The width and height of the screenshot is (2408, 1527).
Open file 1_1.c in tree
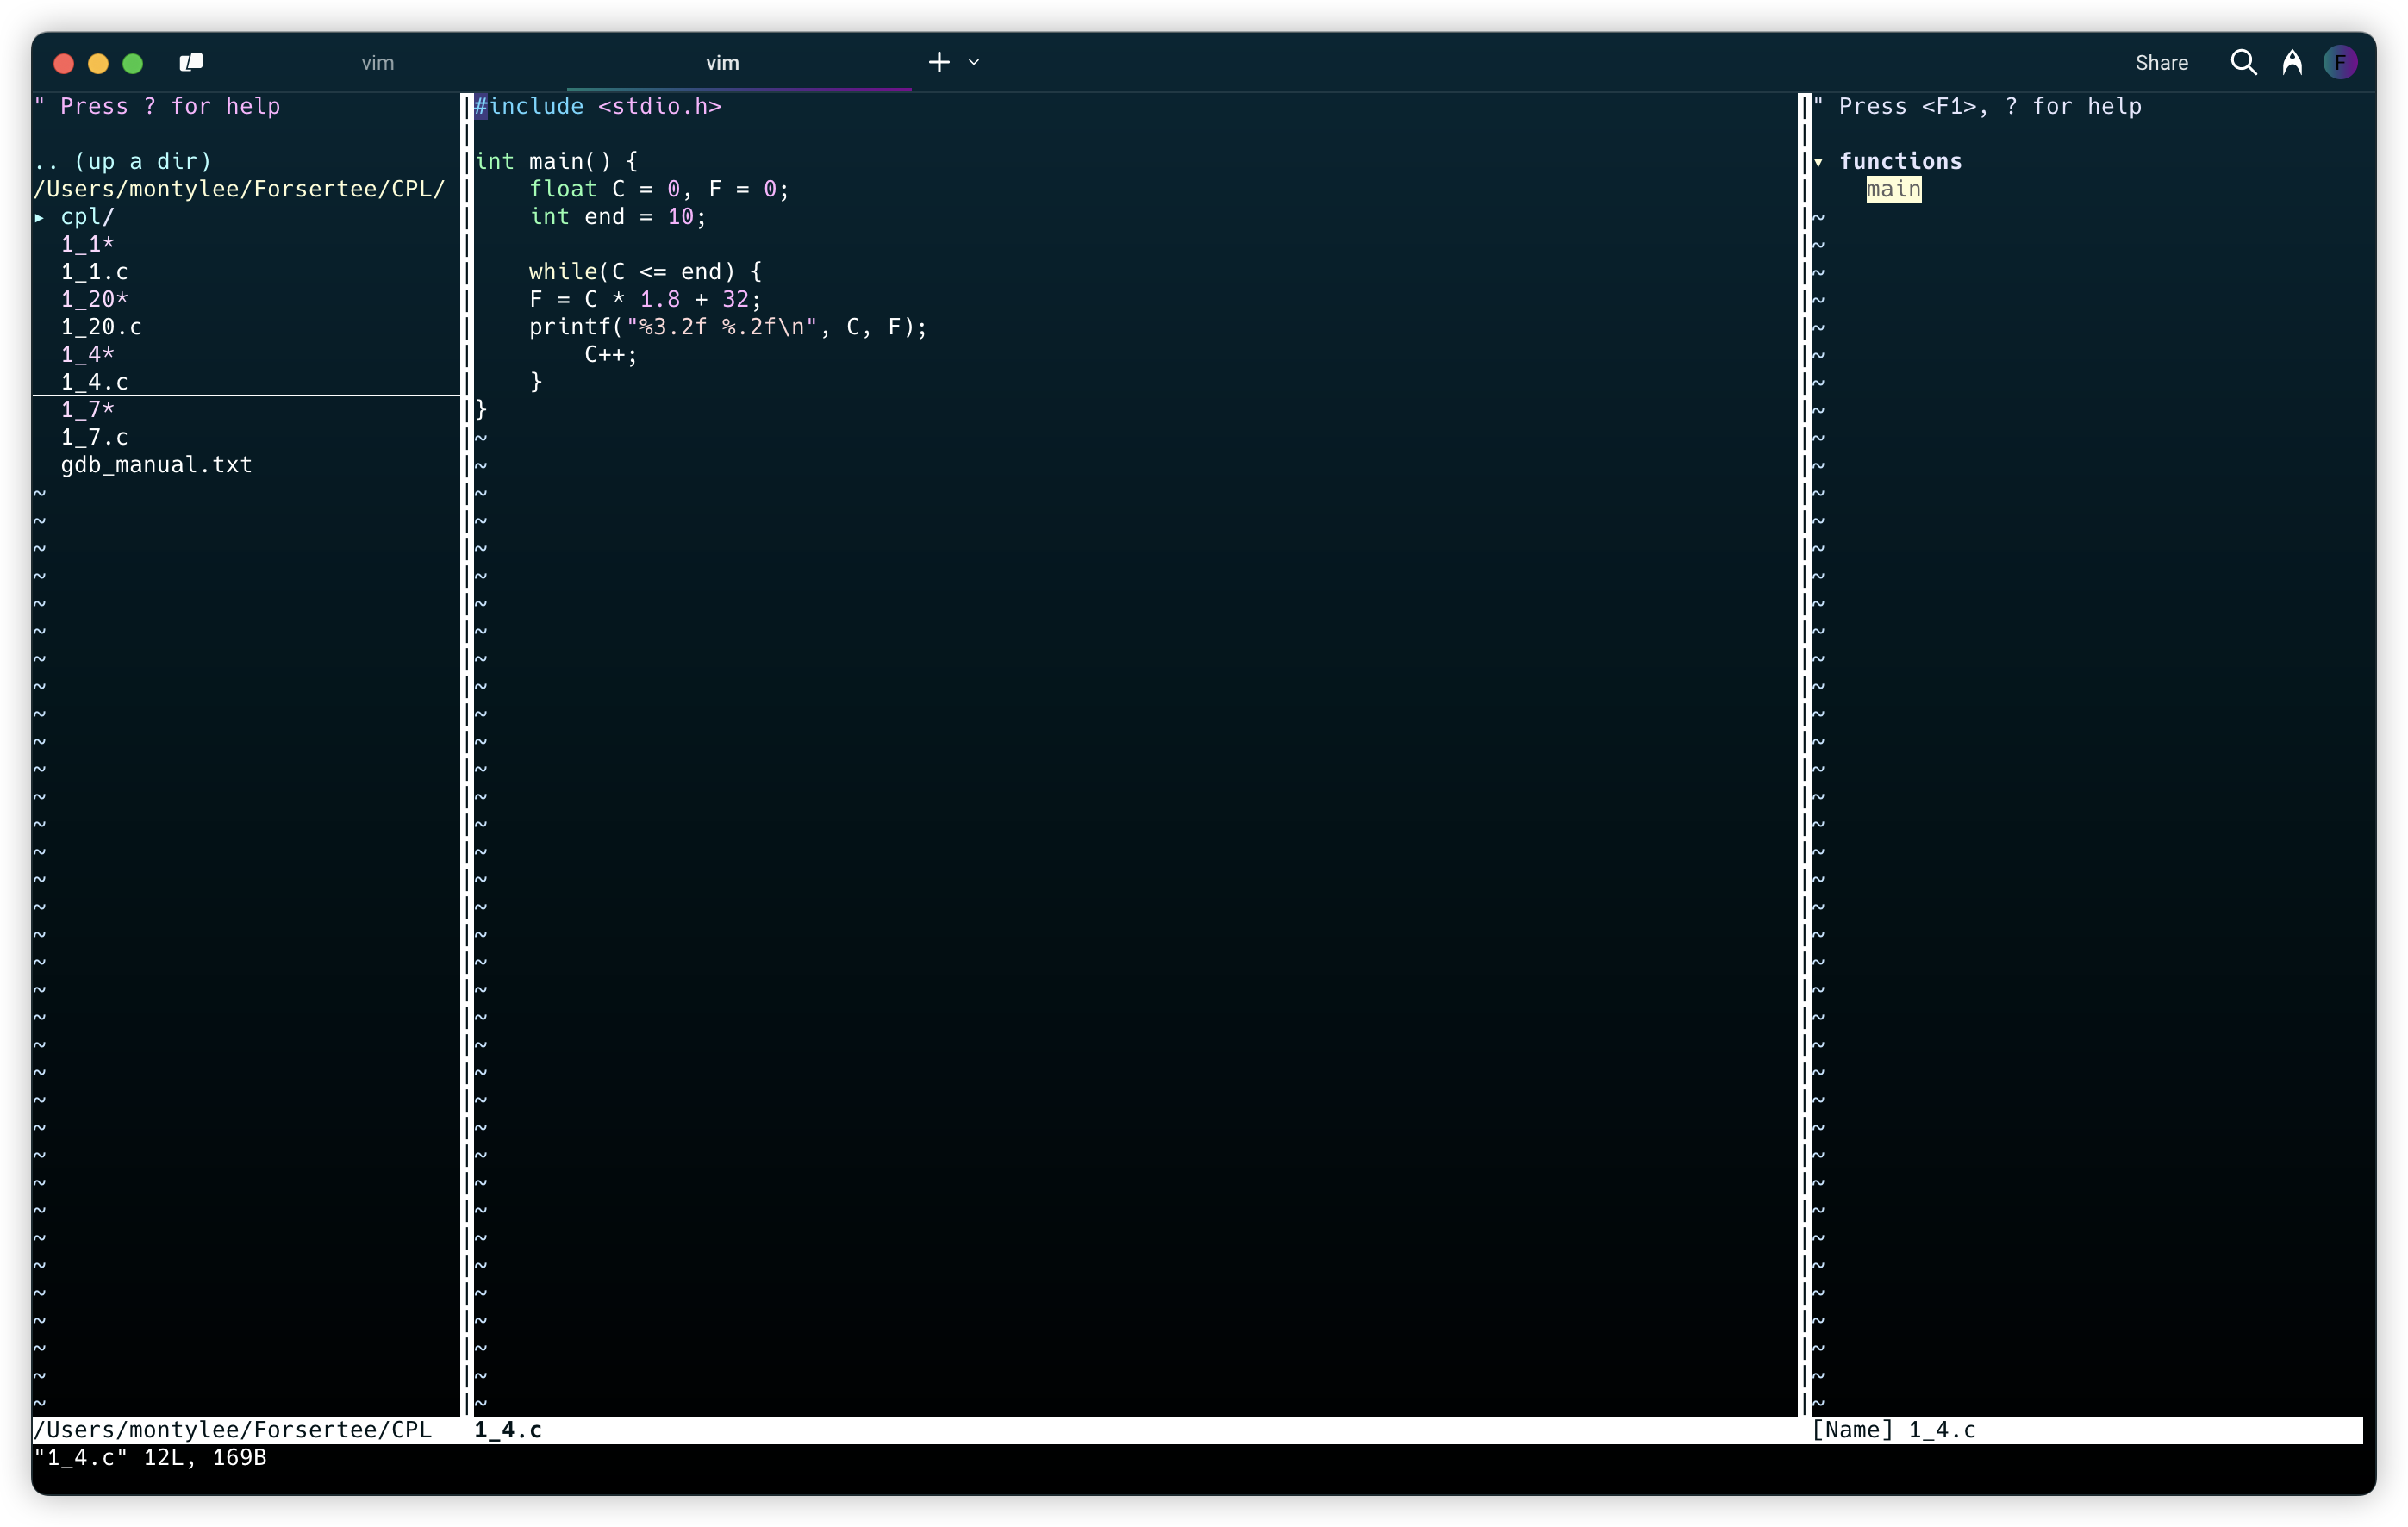pyautogui.click(x=94, y=271)
